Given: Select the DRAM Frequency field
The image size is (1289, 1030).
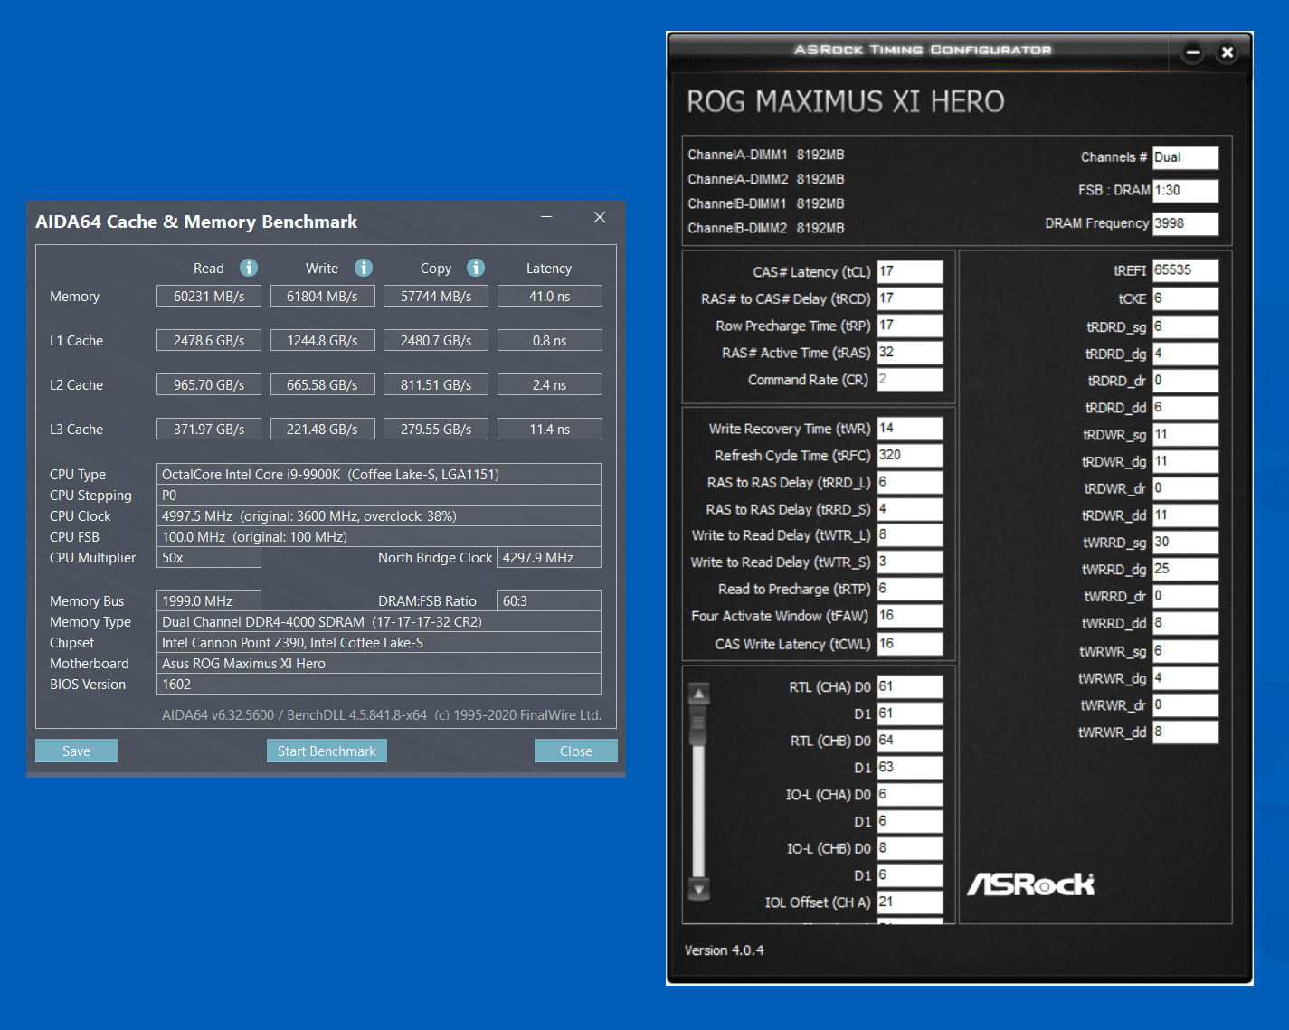Looking at the screenshot, I should 1185,223.
